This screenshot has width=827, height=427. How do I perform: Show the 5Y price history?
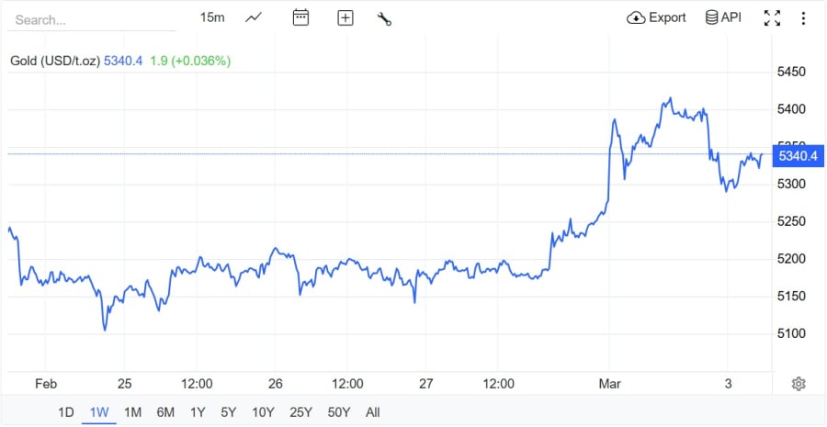coord(229,412)
